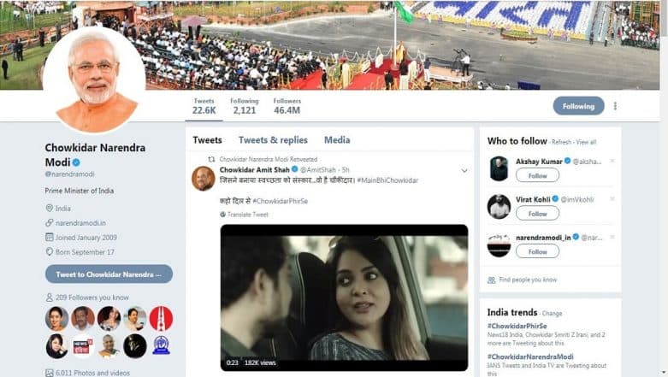Click the balloon icon beside Born September 17
668x377 pixels.
coord(50,251)
